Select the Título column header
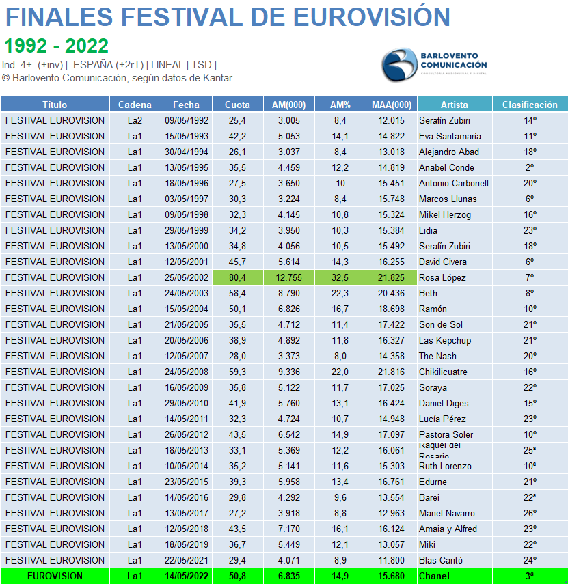 click(55, 105)
